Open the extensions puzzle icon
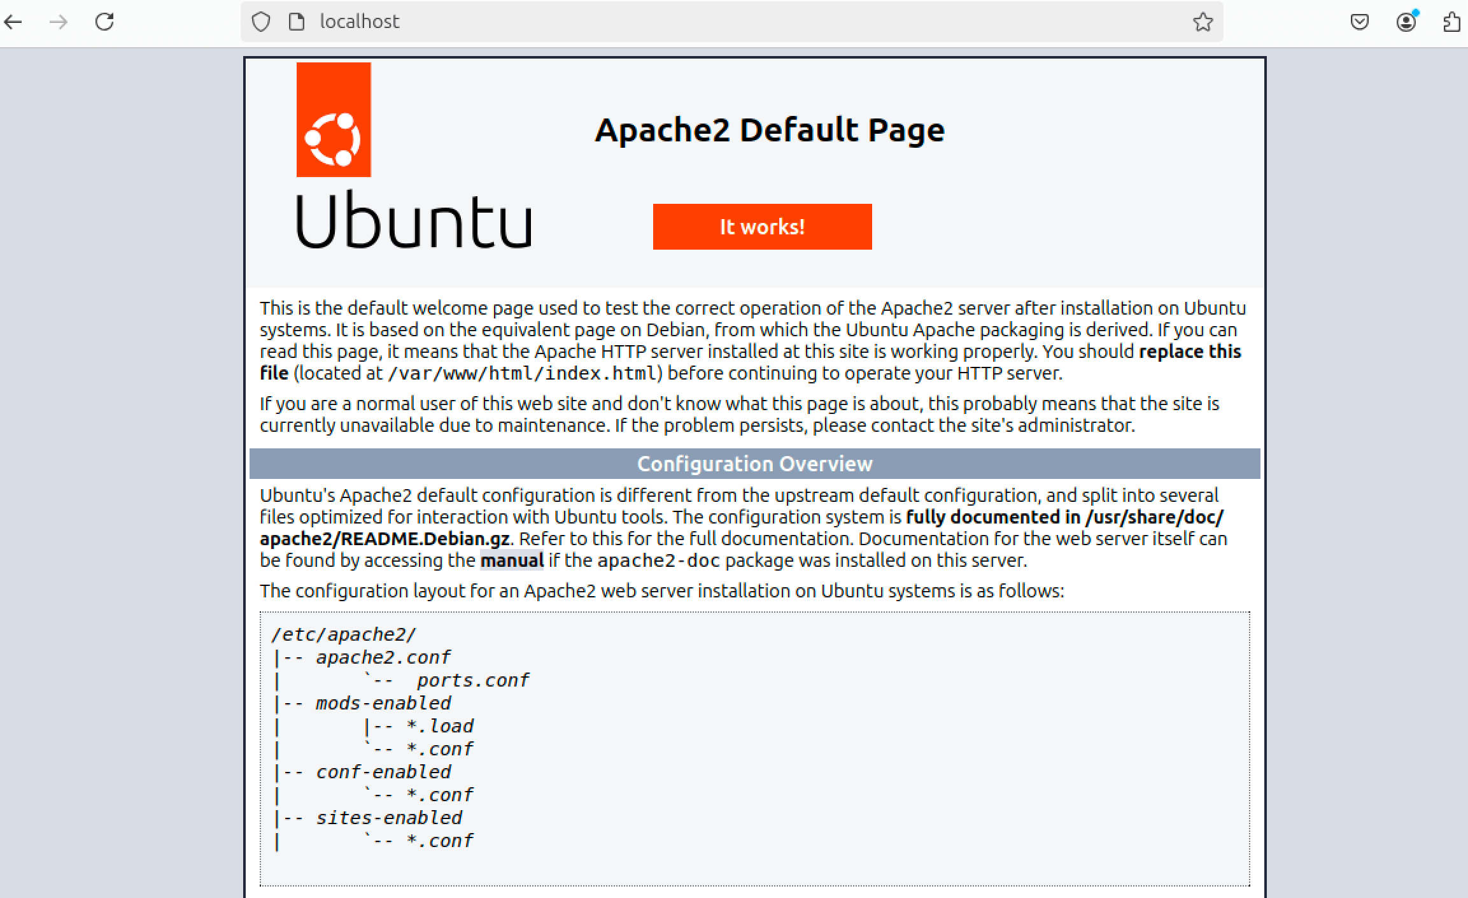Viewport: 1468px width, 898px height. 1451,22
